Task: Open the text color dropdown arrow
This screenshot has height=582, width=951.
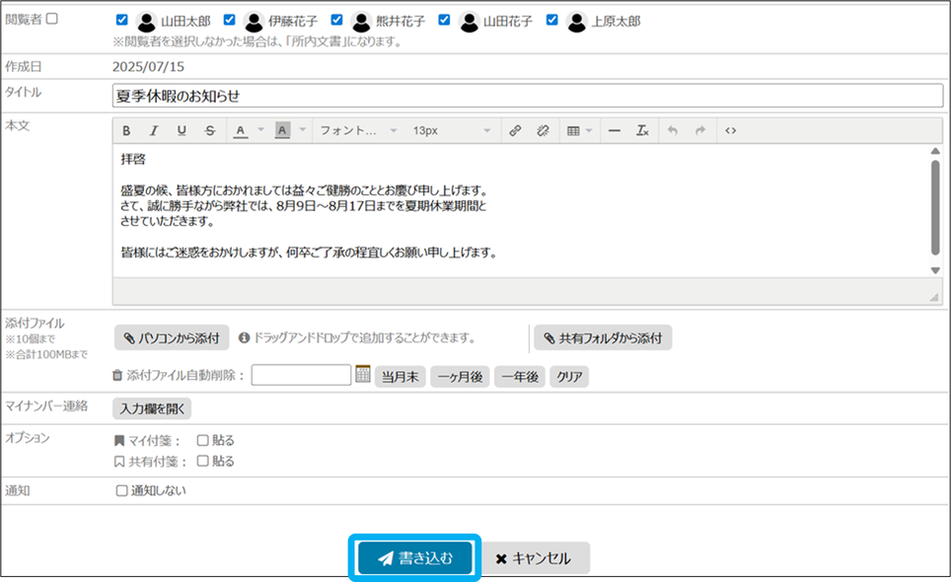Action: coord(261,130)
